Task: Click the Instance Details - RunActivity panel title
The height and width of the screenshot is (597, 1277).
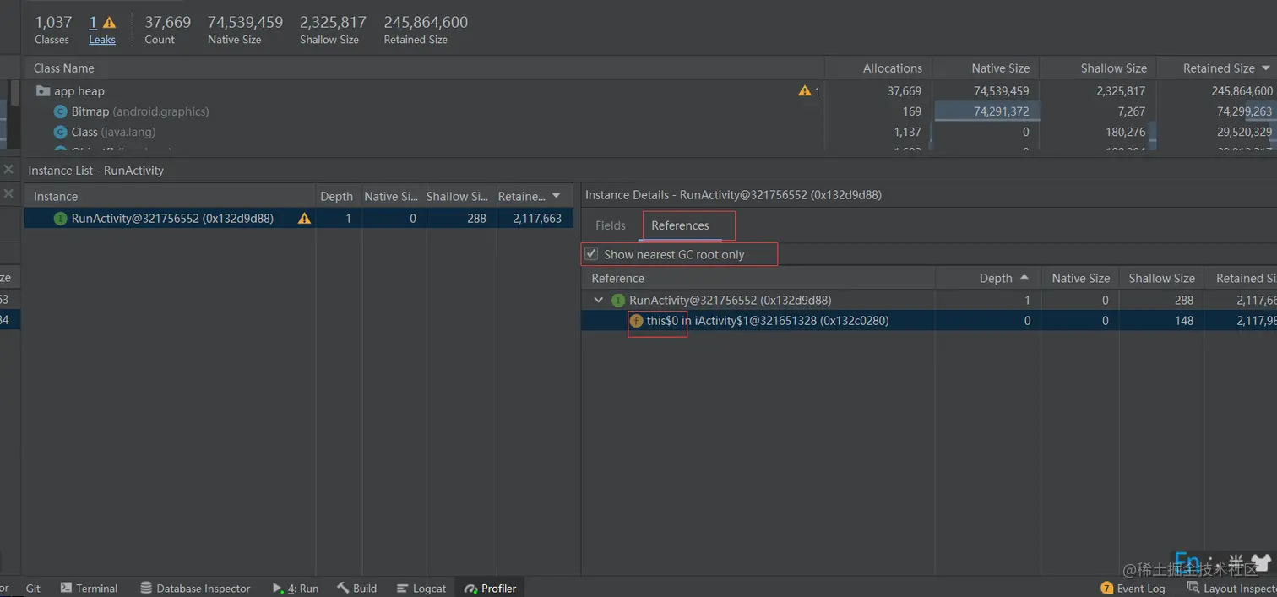Action: 733,195
